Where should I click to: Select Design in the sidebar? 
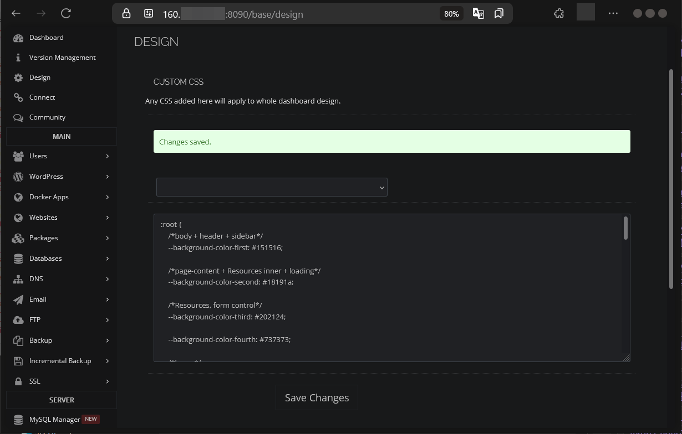click(x=39, y=77)
